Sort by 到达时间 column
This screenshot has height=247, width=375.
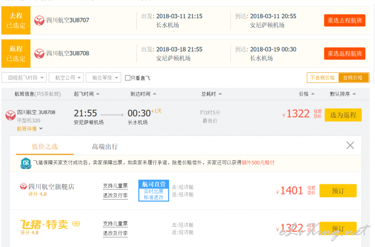click(x=143, y=94)
